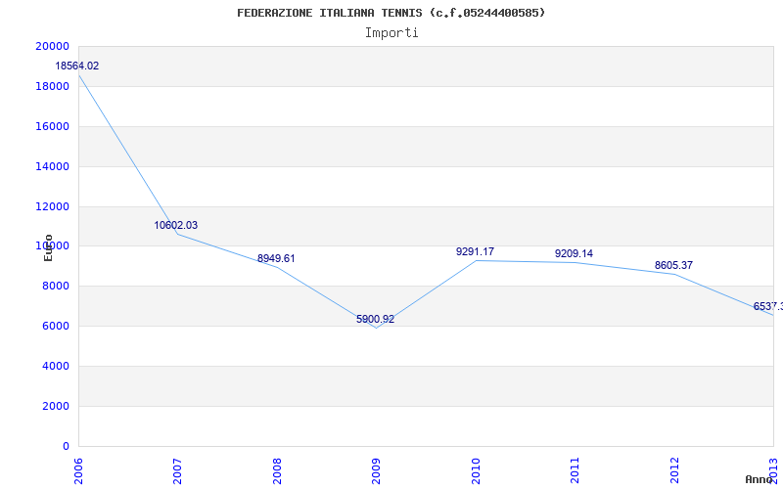
Task: Click the x-axis year 2008
Action: click(x=277, y=471)
